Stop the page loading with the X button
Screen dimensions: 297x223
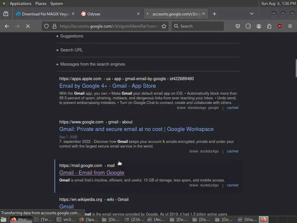click(28, 26)
